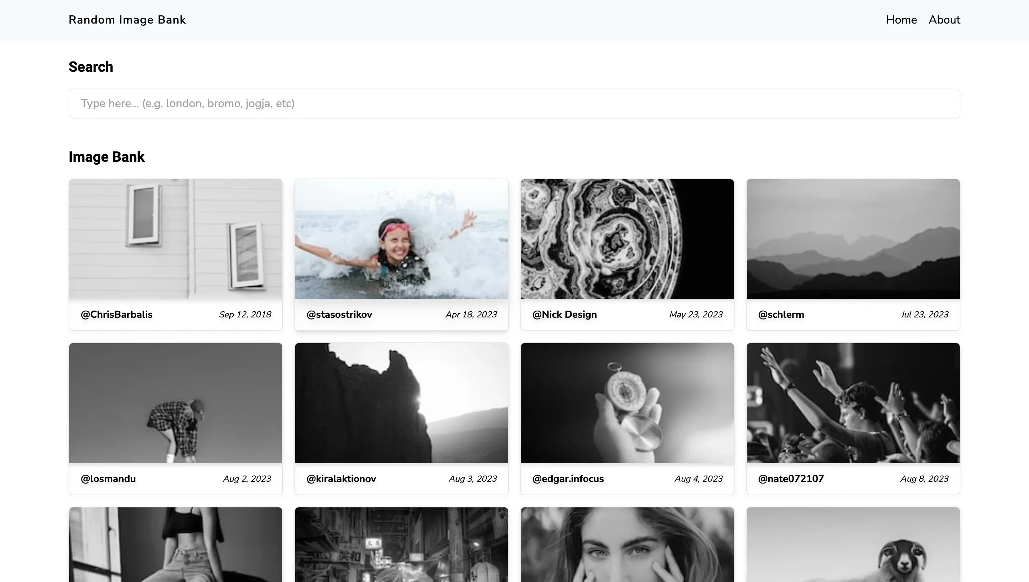
Task: Click the Image Bank section heading
Action: [106, 157]
